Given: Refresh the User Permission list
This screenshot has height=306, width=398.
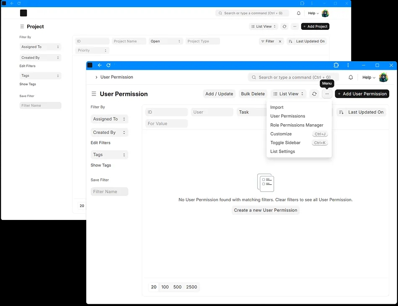Looking at the screenshot, I should click(x=314, y=94).
